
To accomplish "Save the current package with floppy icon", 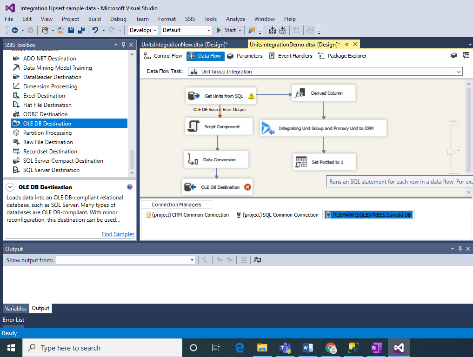I will pyautogui.click(x=71, y=30).
